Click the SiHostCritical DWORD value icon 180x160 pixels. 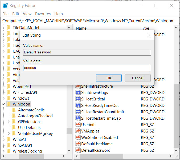tap(78, 99)
